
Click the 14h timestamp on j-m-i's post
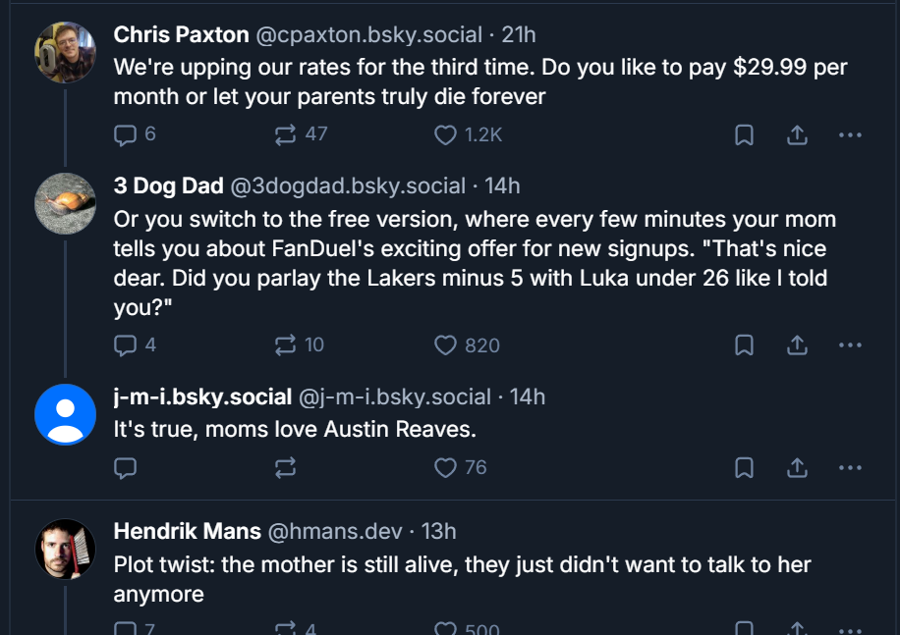(528, 397)
